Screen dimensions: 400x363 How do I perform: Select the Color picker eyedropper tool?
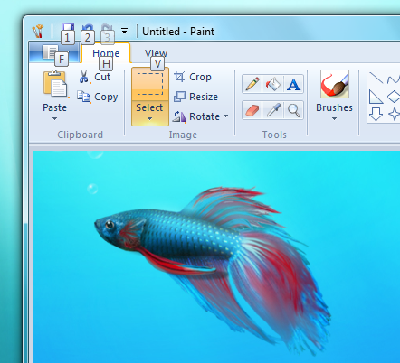tap(273, 110)
